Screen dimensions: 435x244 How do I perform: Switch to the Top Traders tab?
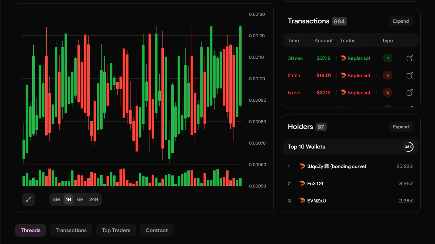click(x=116, y=230)
